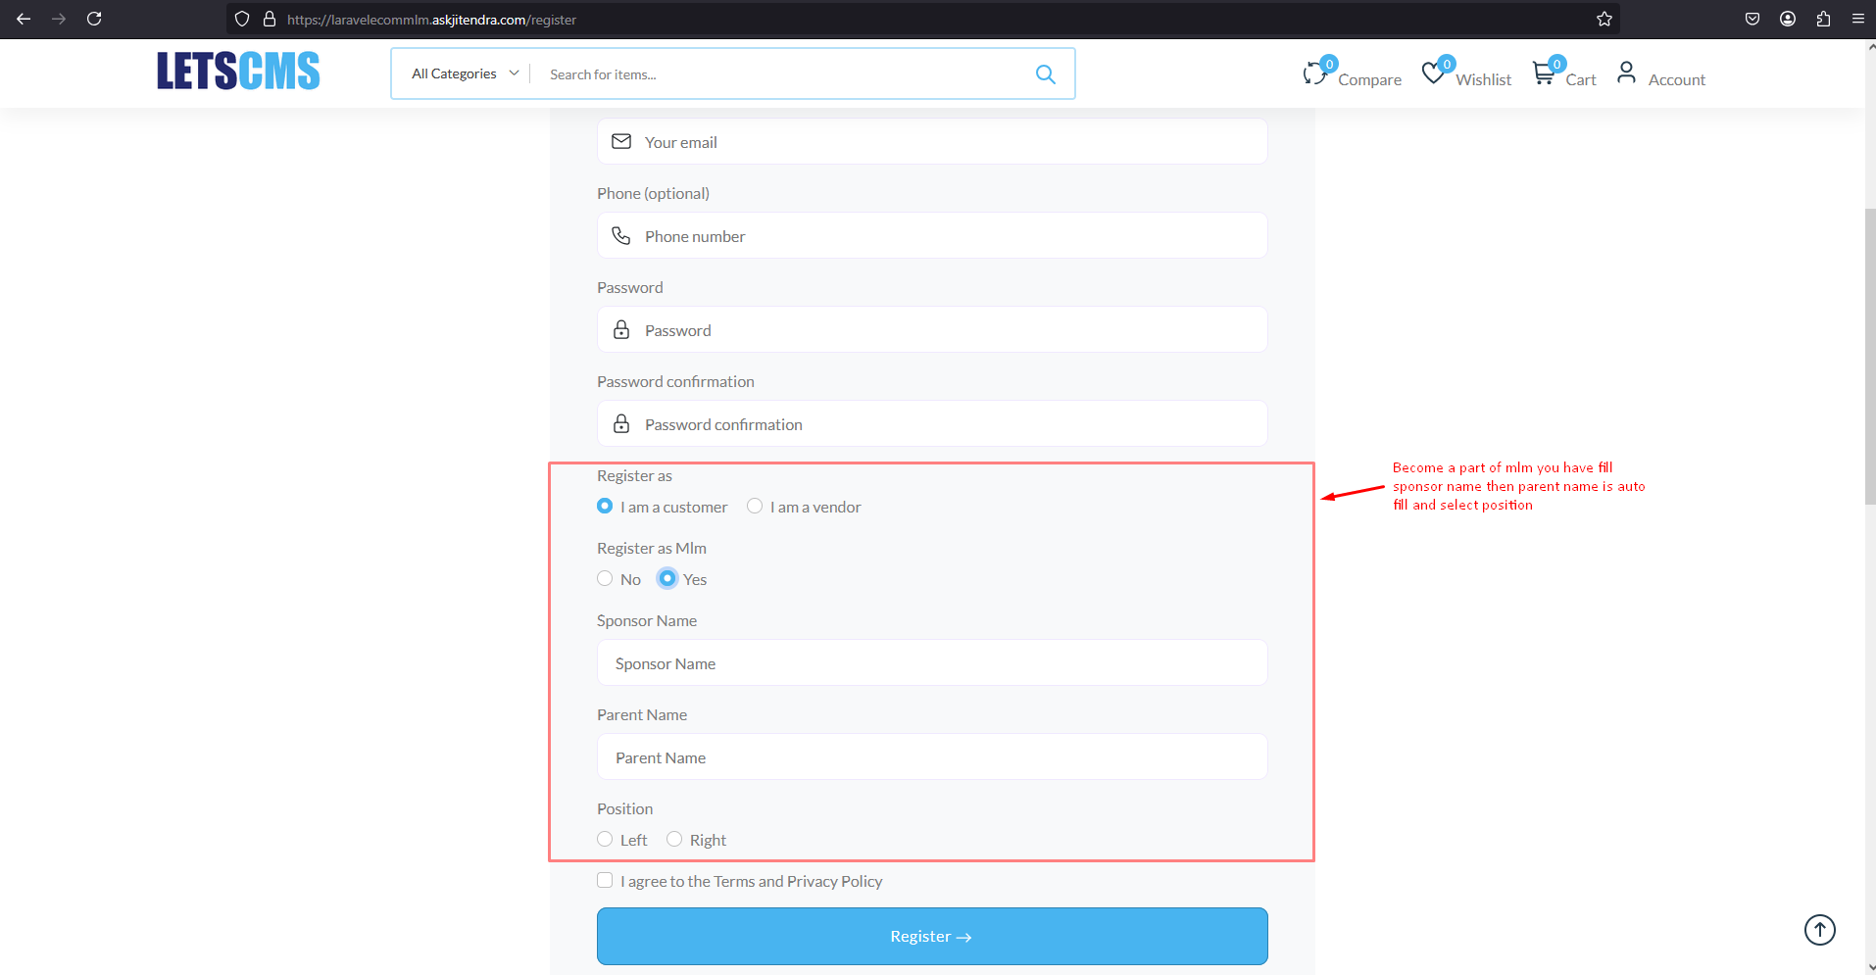Viewport: 1876px width, 975px height.
Task: Select the 'Left' position option
Action: (x=605, y=839)
